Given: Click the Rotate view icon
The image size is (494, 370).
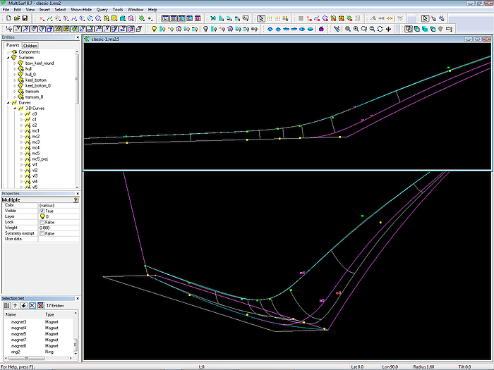Looking at the screenshot, I should click(380, 29).
